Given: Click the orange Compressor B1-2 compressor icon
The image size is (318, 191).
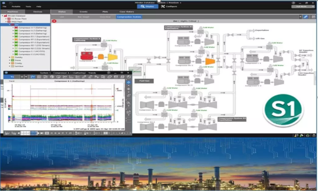Looking at the screenshot, I should pyautogui.click(x=210, y=61).
